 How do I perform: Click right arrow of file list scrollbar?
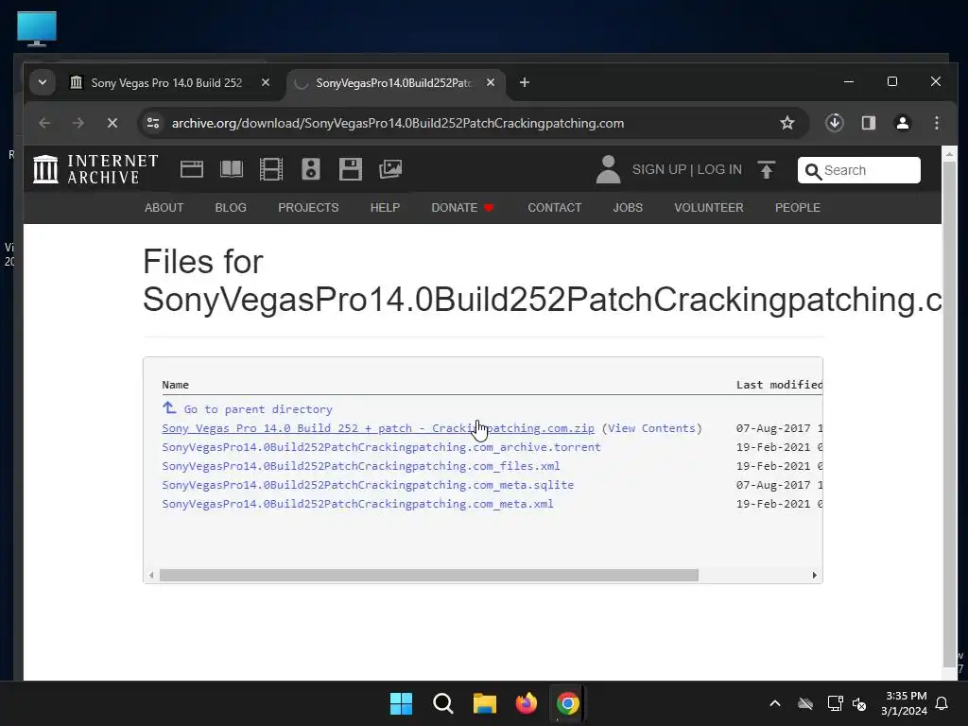pyautogui.click(x=814, y=575)
